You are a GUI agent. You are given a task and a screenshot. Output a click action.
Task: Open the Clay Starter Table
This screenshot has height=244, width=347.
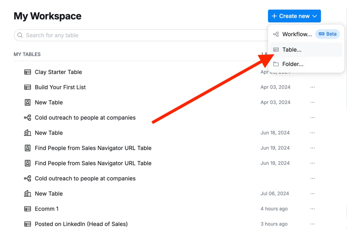(x=58, y=72)
